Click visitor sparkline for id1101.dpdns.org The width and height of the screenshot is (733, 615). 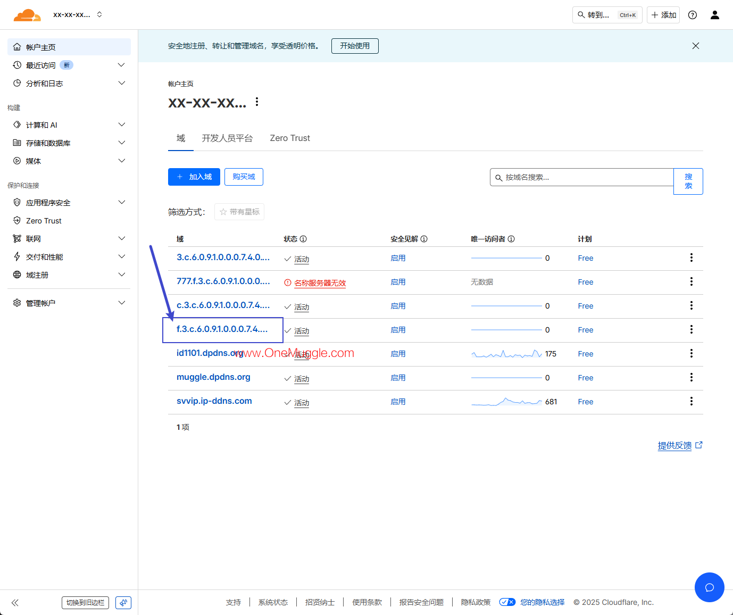[x=506, y=354]
